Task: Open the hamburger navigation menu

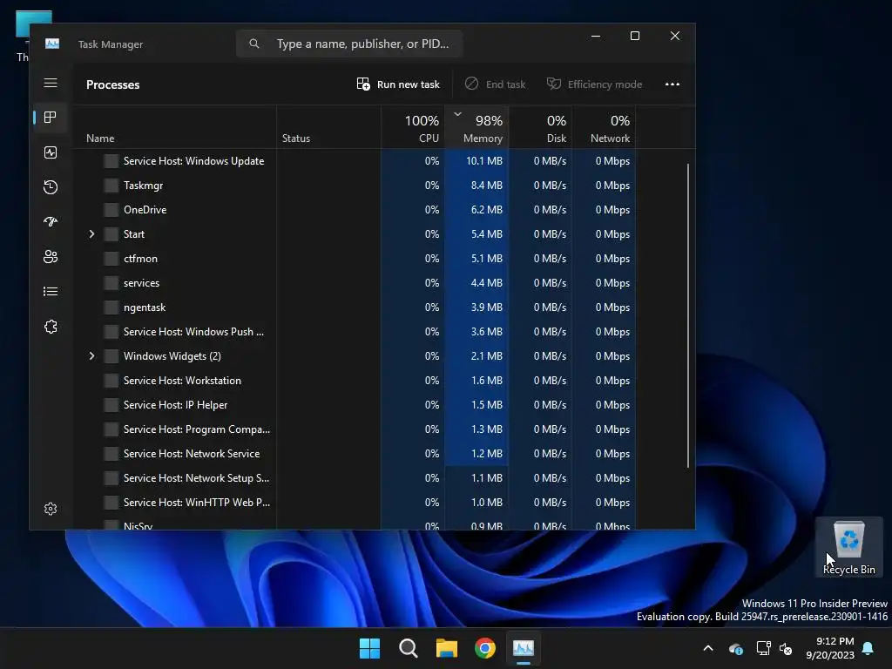Action: coord(51,83)
